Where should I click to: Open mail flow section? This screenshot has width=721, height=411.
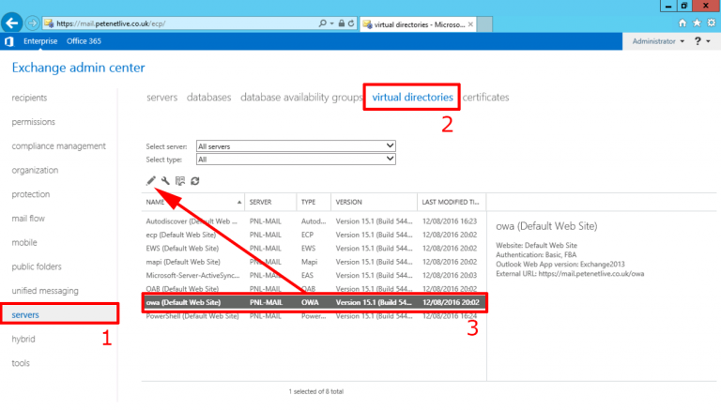tap(28, 219)
